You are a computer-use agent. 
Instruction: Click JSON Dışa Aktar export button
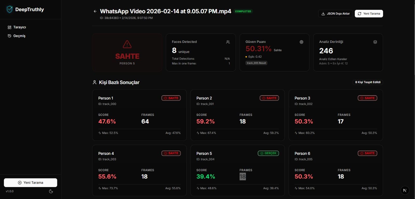pyautogui.click(x=335, y=14)
